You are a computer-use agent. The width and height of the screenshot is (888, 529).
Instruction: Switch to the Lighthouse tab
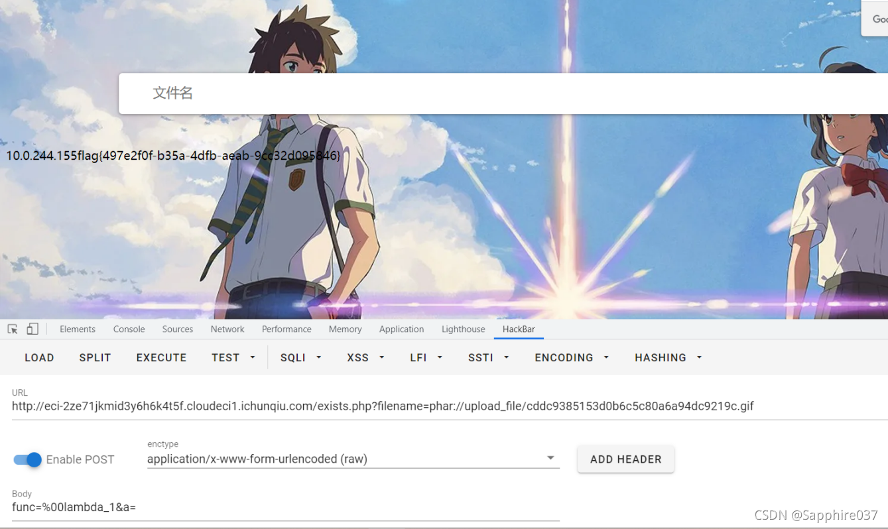click(463, 329)
